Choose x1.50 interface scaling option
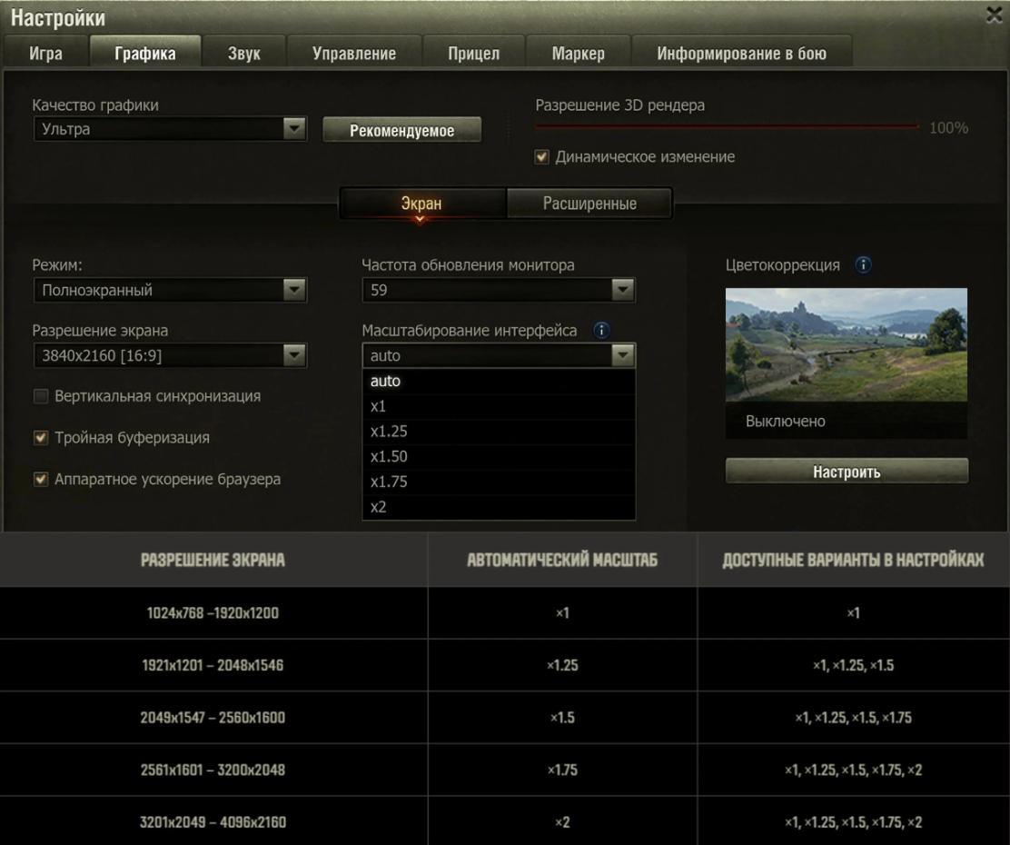This screenshot has width=1010, height=845. (x=499, y=456)
